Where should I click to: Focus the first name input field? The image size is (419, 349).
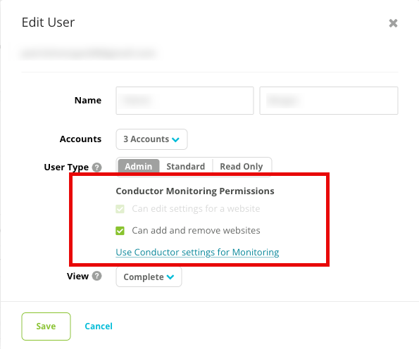[x=185, y=101]
